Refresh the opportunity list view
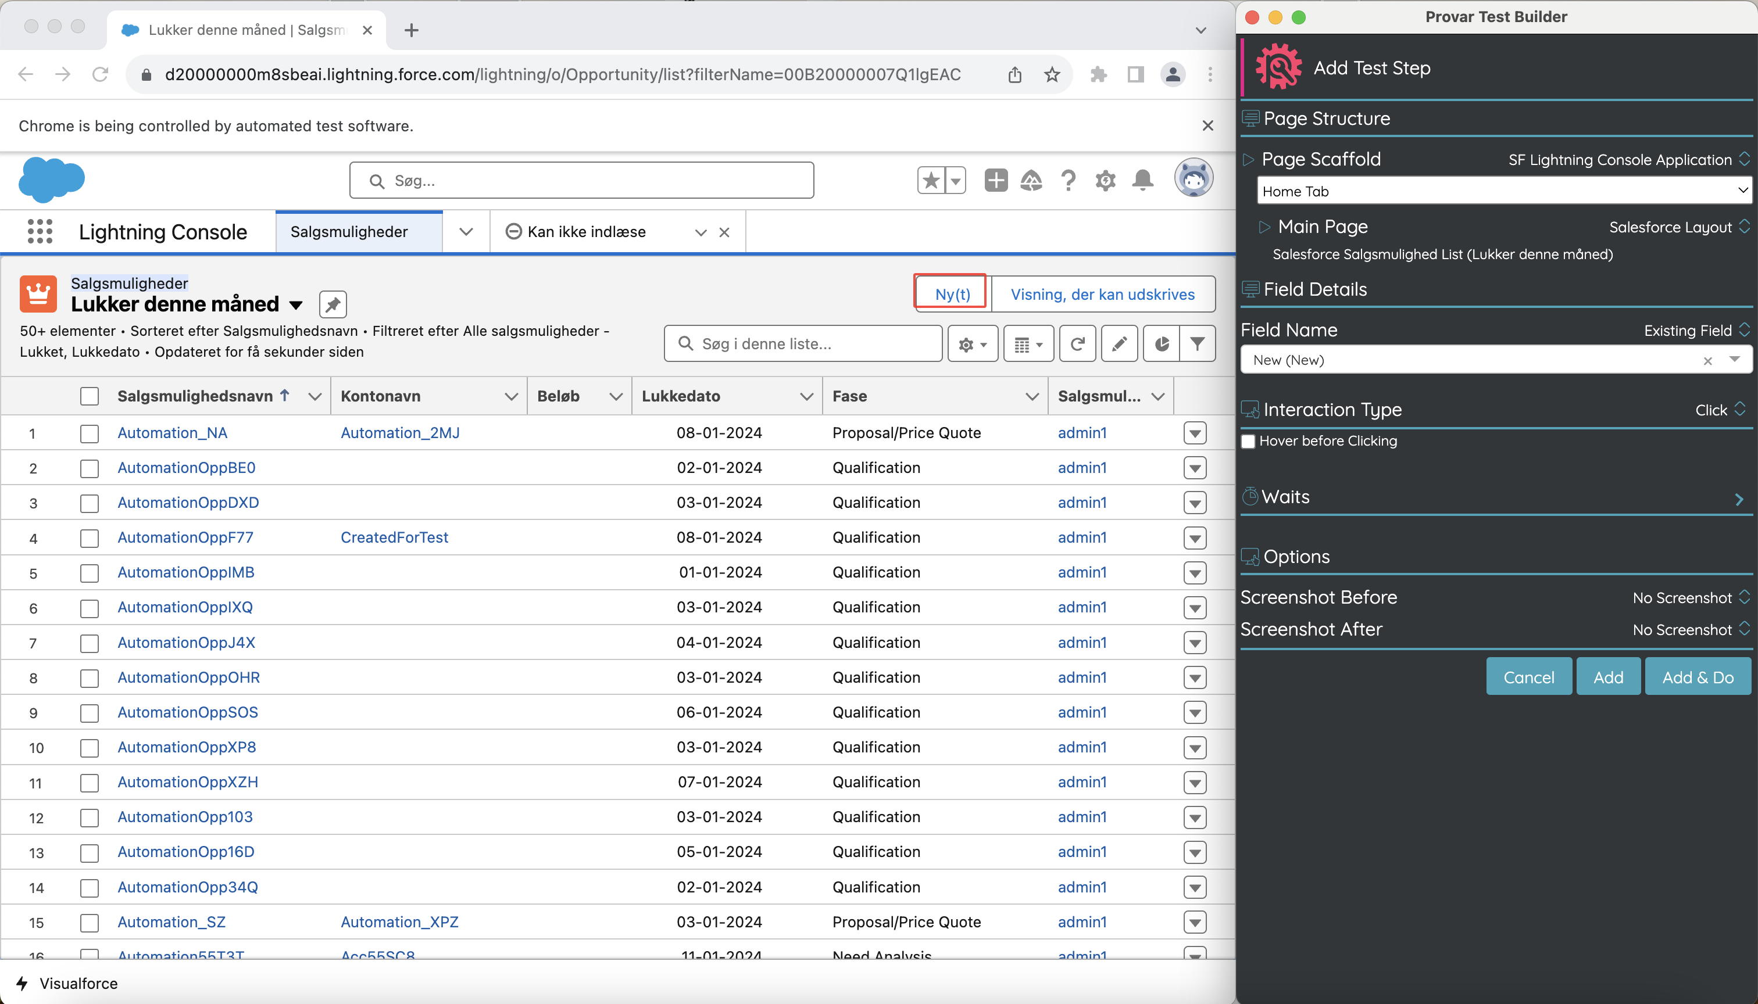This screenshot has height=1004, width=1758. (1078, 343)
